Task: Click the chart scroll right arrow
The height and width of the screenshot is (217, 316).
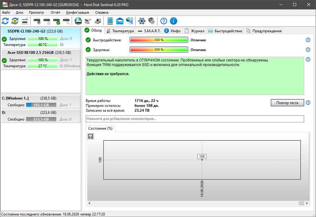Action: coord(307,203)
